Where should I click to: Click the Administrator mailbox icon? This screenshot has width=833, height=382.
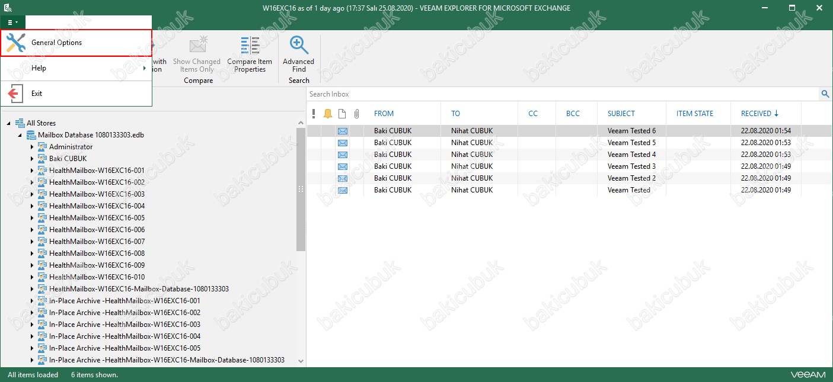[x=42, y=147]
